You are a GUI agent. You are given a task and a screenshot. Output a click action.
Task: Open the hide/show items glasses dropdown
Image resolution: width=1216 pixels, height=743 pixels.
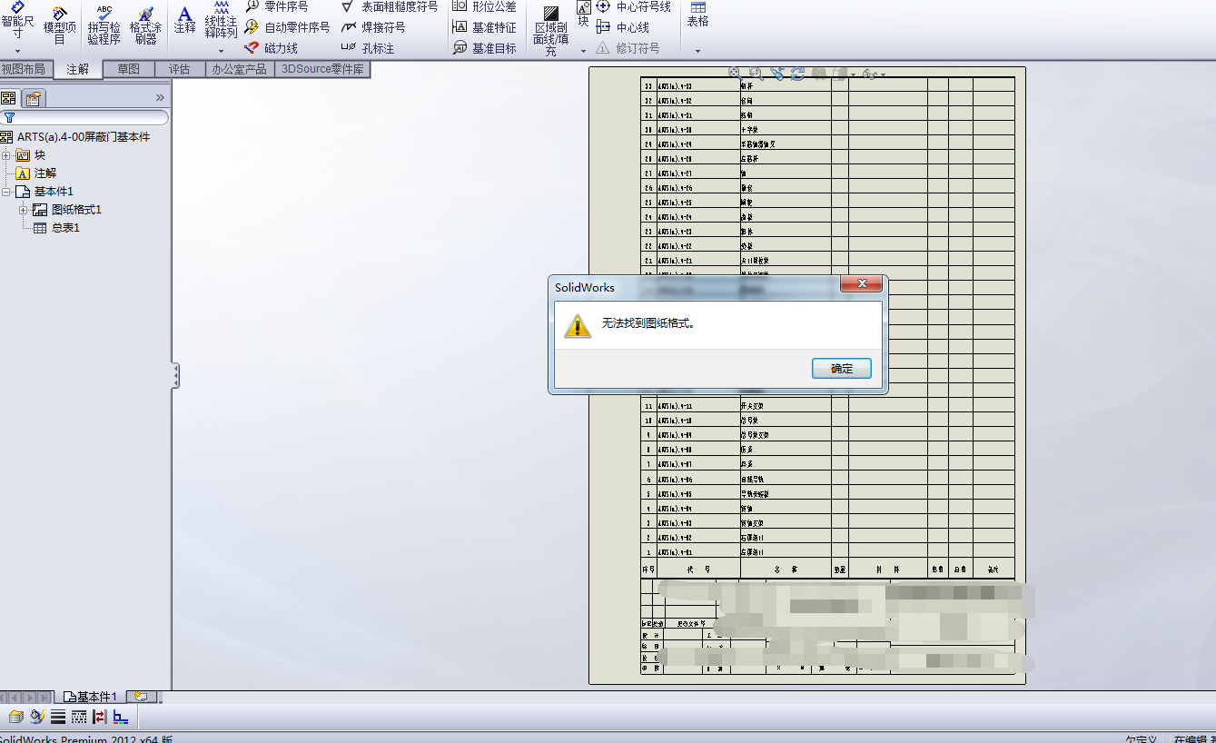click(x=883, y=74)
